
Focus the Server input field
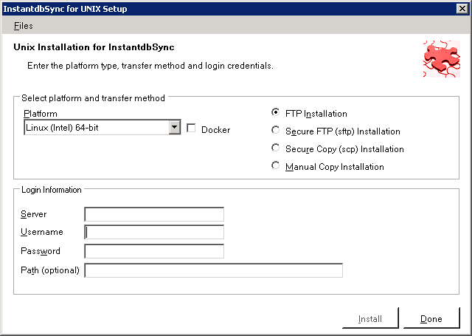154,214
